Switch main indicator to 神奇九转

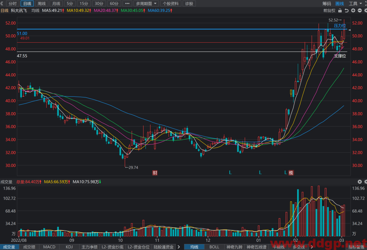pyautogui.click(x=234, y=247)
